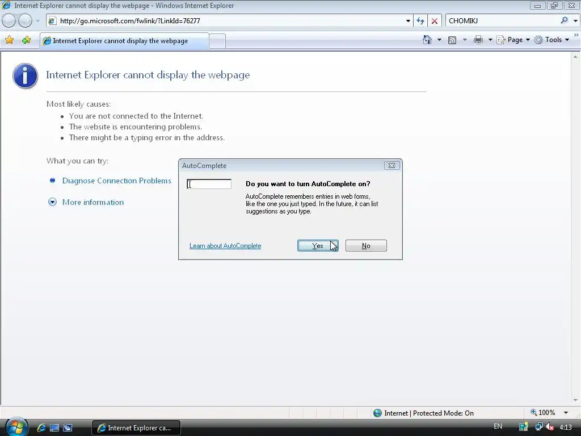Click the EN language indicator
The width and height of the screenshot is (581, 436).
(498, 426)
